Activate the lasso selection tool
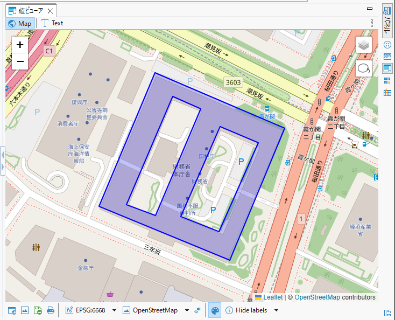 tap(364, 68)
